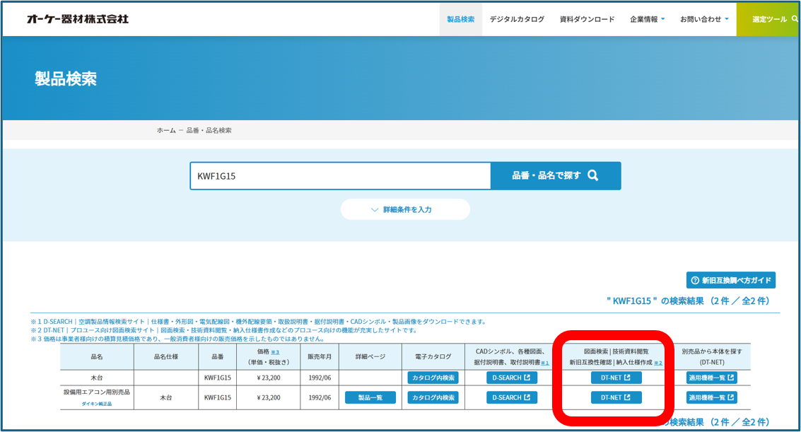The image size is (801, 432).
Task: Click the ※2 DT-NET explanatory note line
Action: point(225,330)
